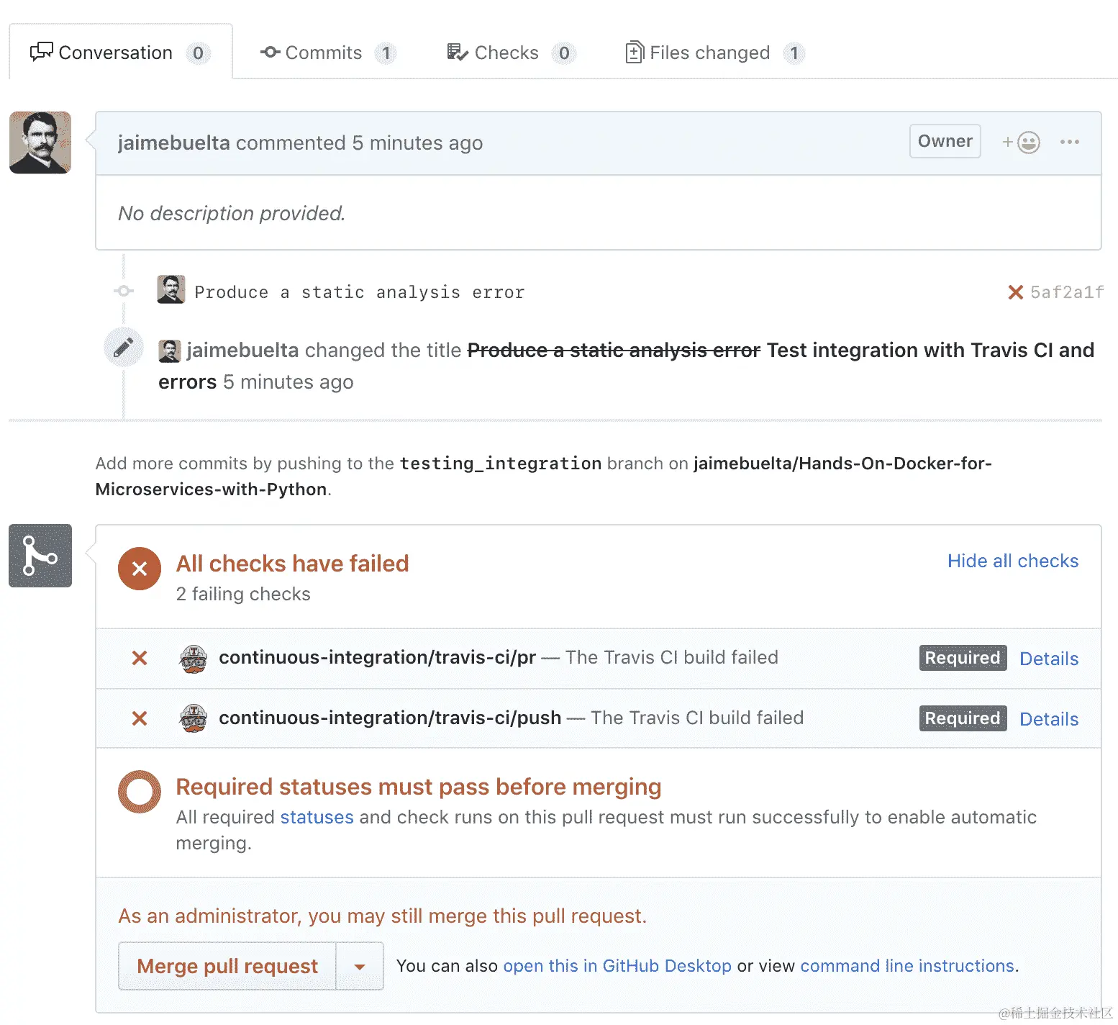1118x1025 pixels.
Task: Expand the merge method dropdown arrow
Action: (x=360, y=966)
